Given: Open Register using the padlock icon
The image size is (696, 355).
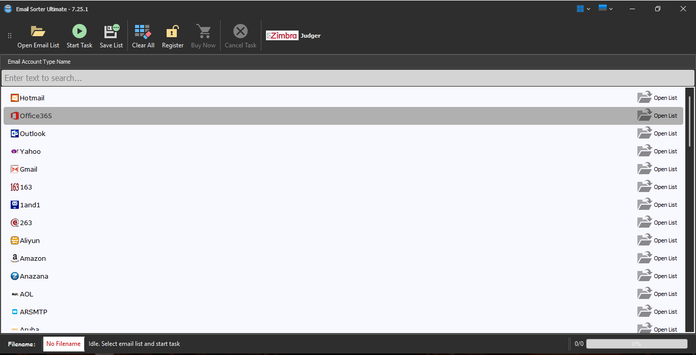Looking at the screenshot, I should 172,31.
